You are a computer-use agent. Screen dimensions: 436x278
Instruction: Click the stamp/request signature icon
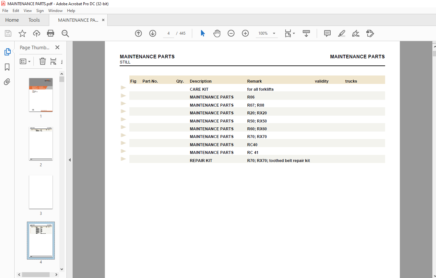(x=370, y=33)
